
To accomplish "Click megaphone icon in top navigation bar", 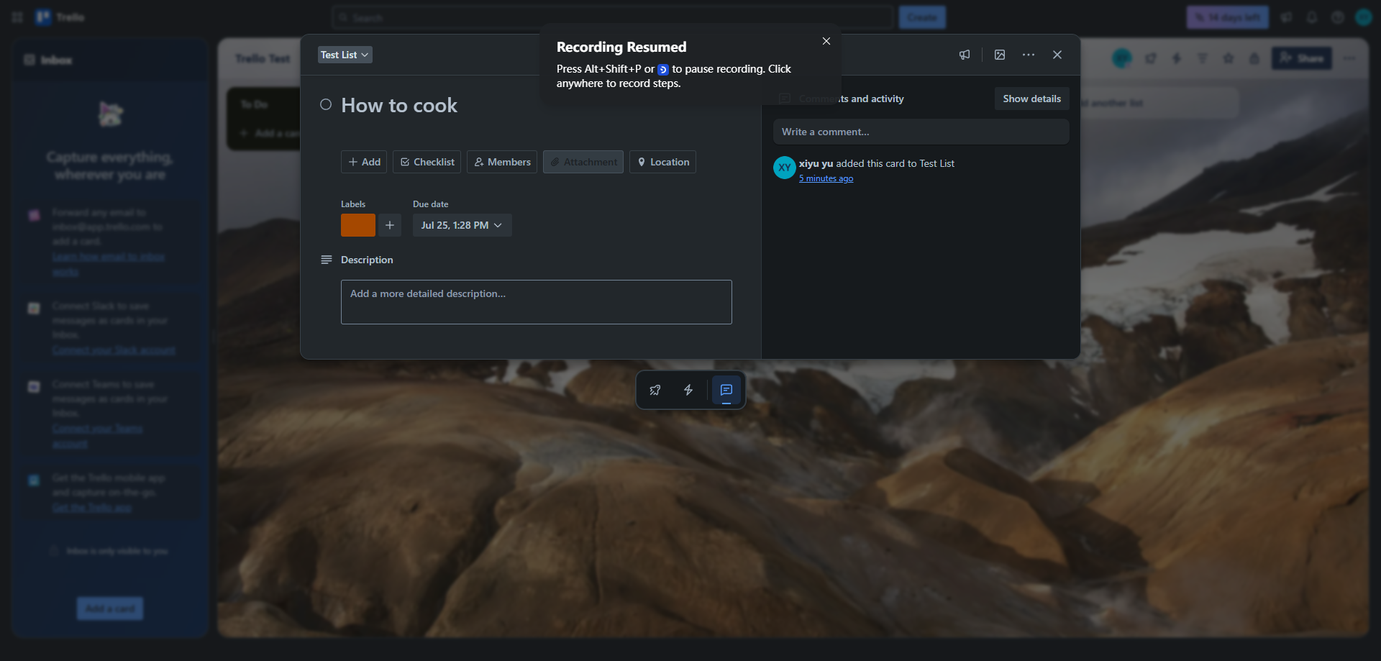I will pyautogui.click(x=1286, y=17).
